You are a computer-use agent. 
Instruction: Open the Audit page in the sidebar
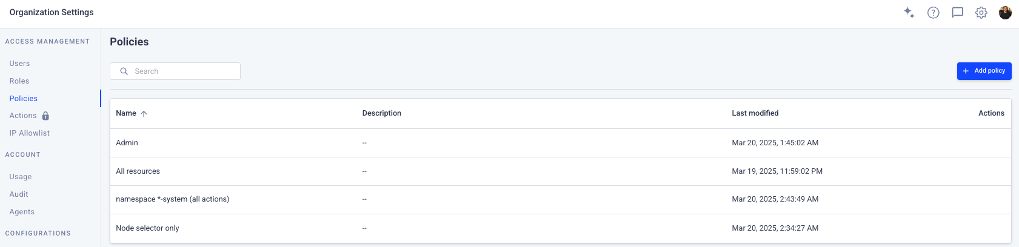click(19, 194)
